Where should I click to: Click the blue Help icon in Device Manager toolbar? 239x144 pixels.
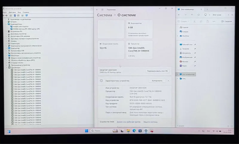click(x=15, y=16)
